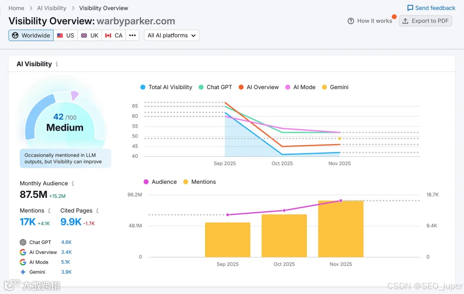Click the 87.5M monthly audience value
The width and height of the screenshot is (464, 294).
[x=34, y=195]
